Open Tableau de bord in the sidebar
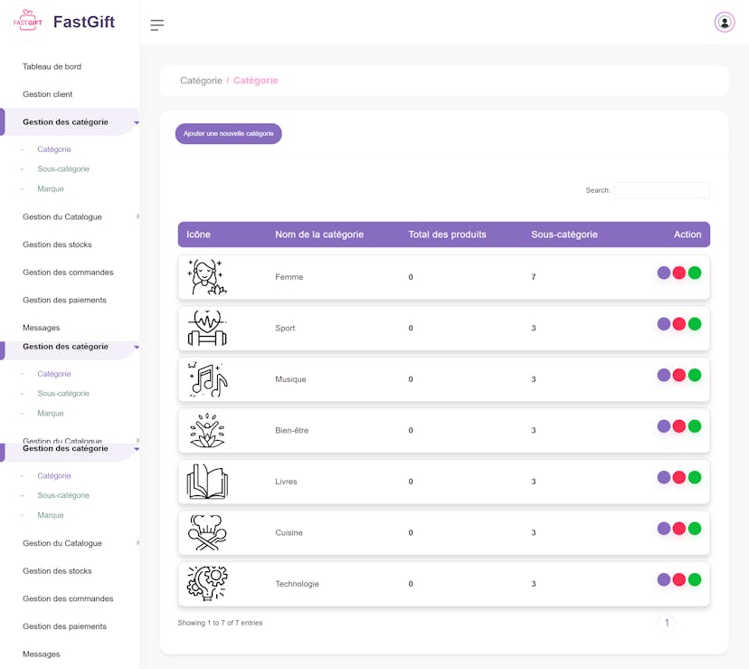The width and height of the screenshot is (749, 669). pyautogui.click(x=52, y=66)
